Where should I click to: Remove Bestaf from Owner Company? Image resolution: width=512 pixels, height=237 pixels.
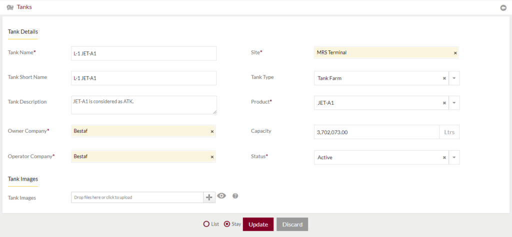coord(212,131)
